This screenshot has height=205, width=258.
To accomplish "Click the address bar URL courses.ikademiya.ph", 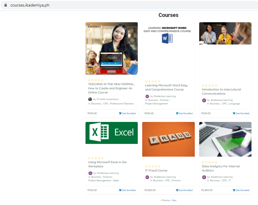I will [30, 5].
